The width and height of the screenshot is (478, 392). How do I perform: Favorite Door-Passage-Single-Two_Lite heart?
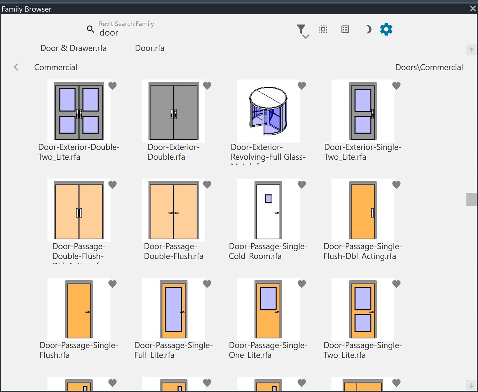396,284
